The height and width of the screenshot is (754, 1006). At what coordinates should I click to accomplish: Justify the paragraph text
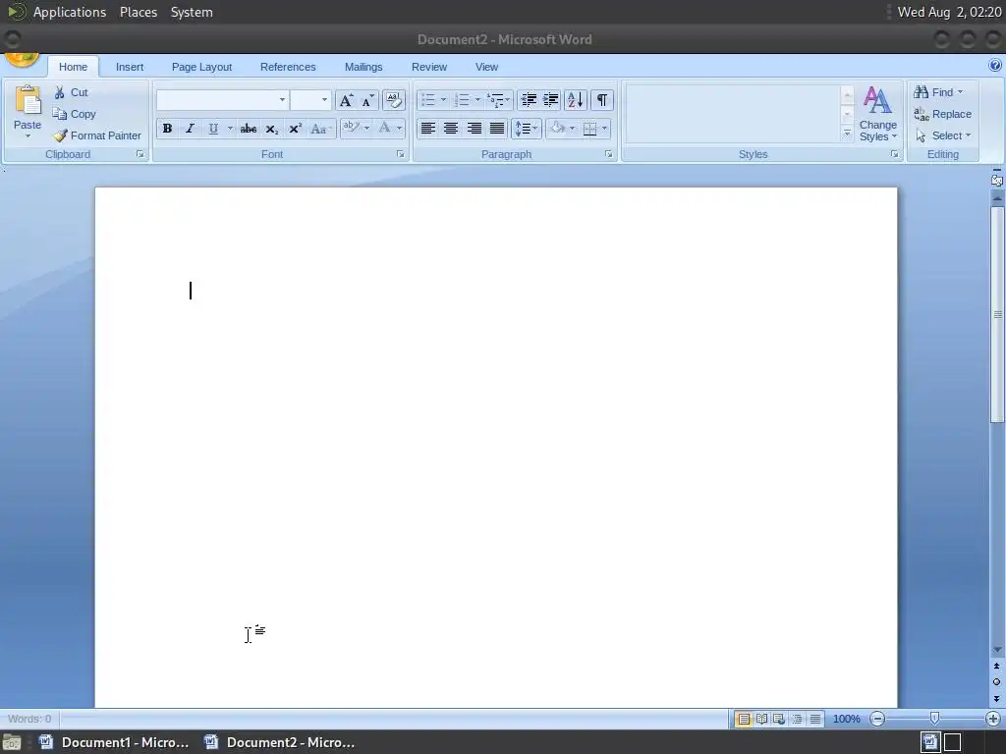point(497,129)
